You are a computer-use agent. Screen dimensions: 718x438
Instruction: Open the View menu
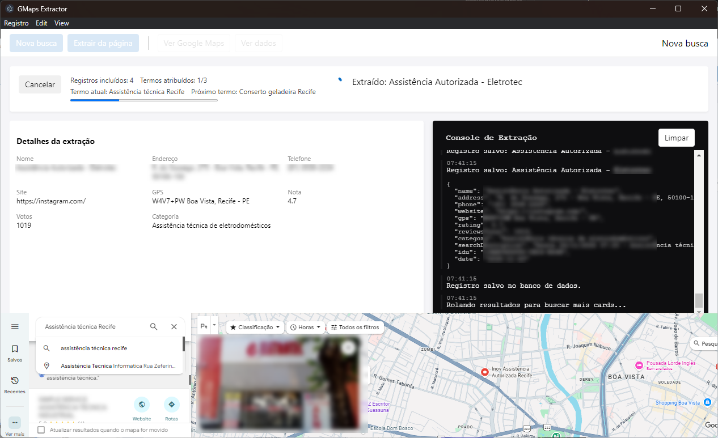pyautogui.click(x=61, y=23)
